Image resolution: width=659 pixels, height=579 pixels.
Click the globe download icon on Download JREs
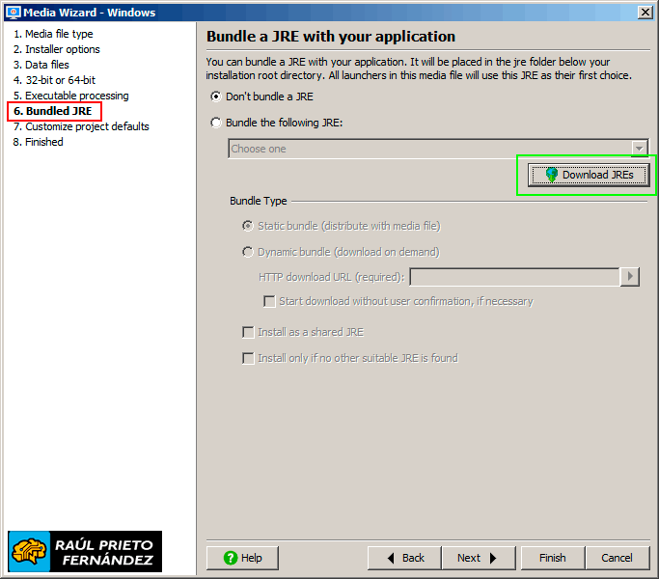coord(551,175)
